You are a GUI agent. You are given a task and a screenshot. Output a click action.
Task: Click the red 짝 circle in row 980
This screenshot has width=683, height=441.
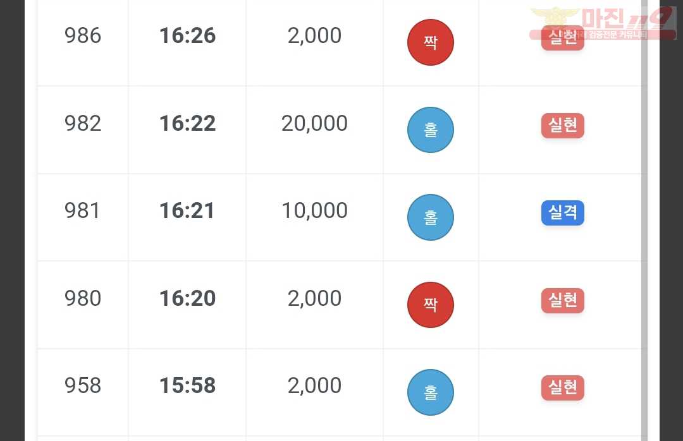click(x=431, y=305)
